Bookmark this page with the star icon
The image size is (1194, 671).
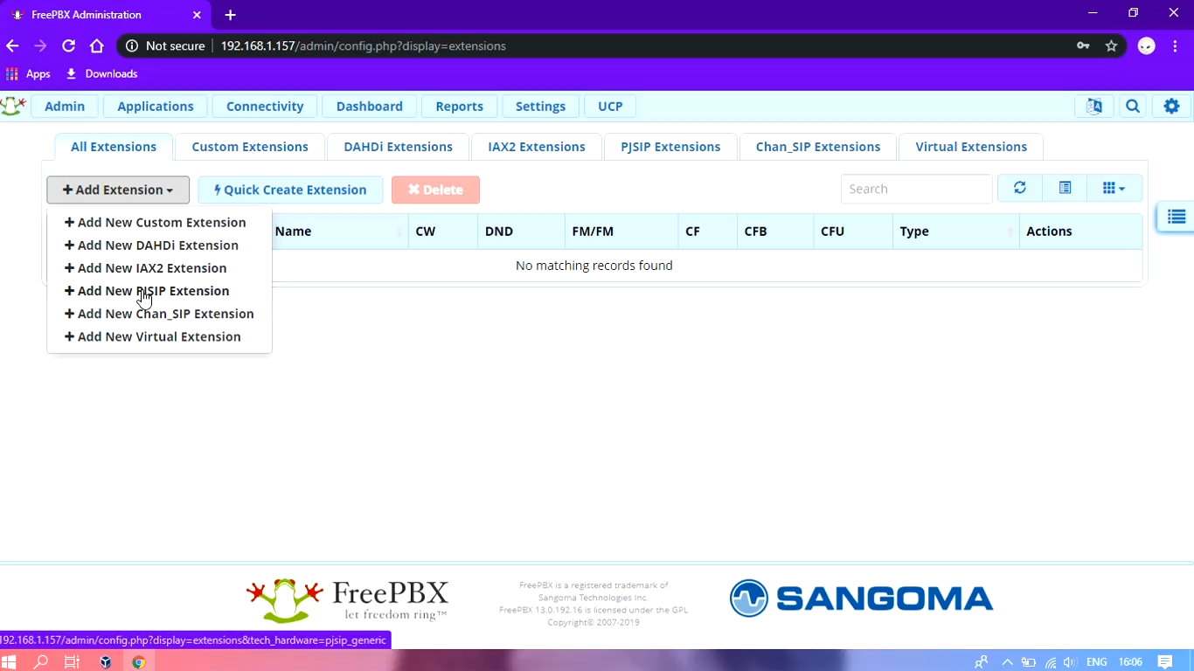click(1111, 45)
